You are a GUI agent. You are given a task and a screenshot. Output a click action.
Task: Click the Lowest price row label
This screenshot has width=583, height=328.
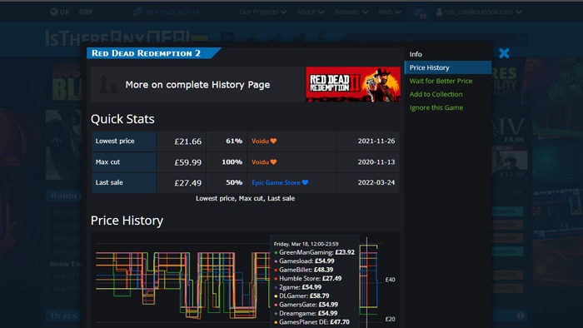tap(123, 142)
